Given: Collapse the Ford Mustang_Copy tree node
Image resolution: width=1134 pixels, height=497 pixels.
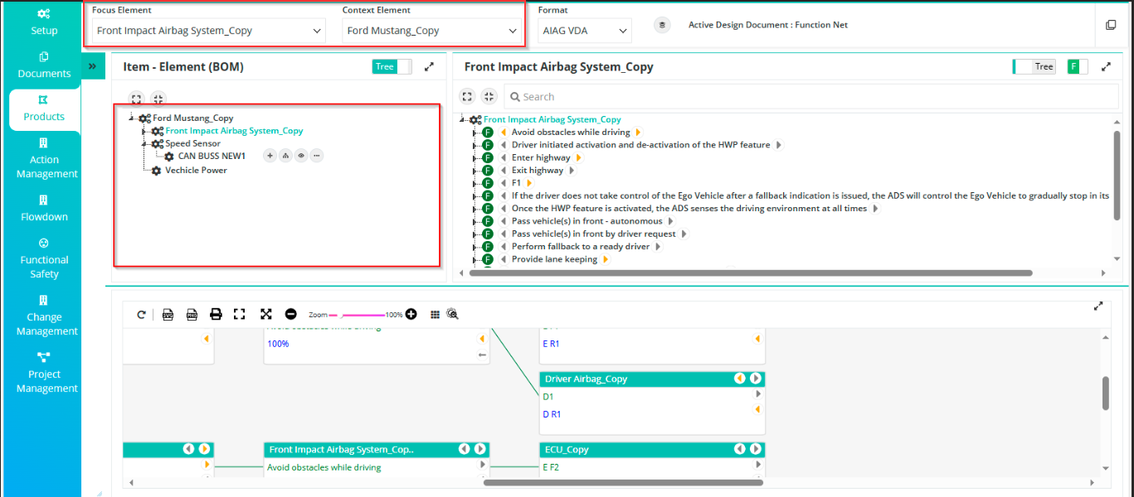Looking at the screenshot, I should pos(131,118).
